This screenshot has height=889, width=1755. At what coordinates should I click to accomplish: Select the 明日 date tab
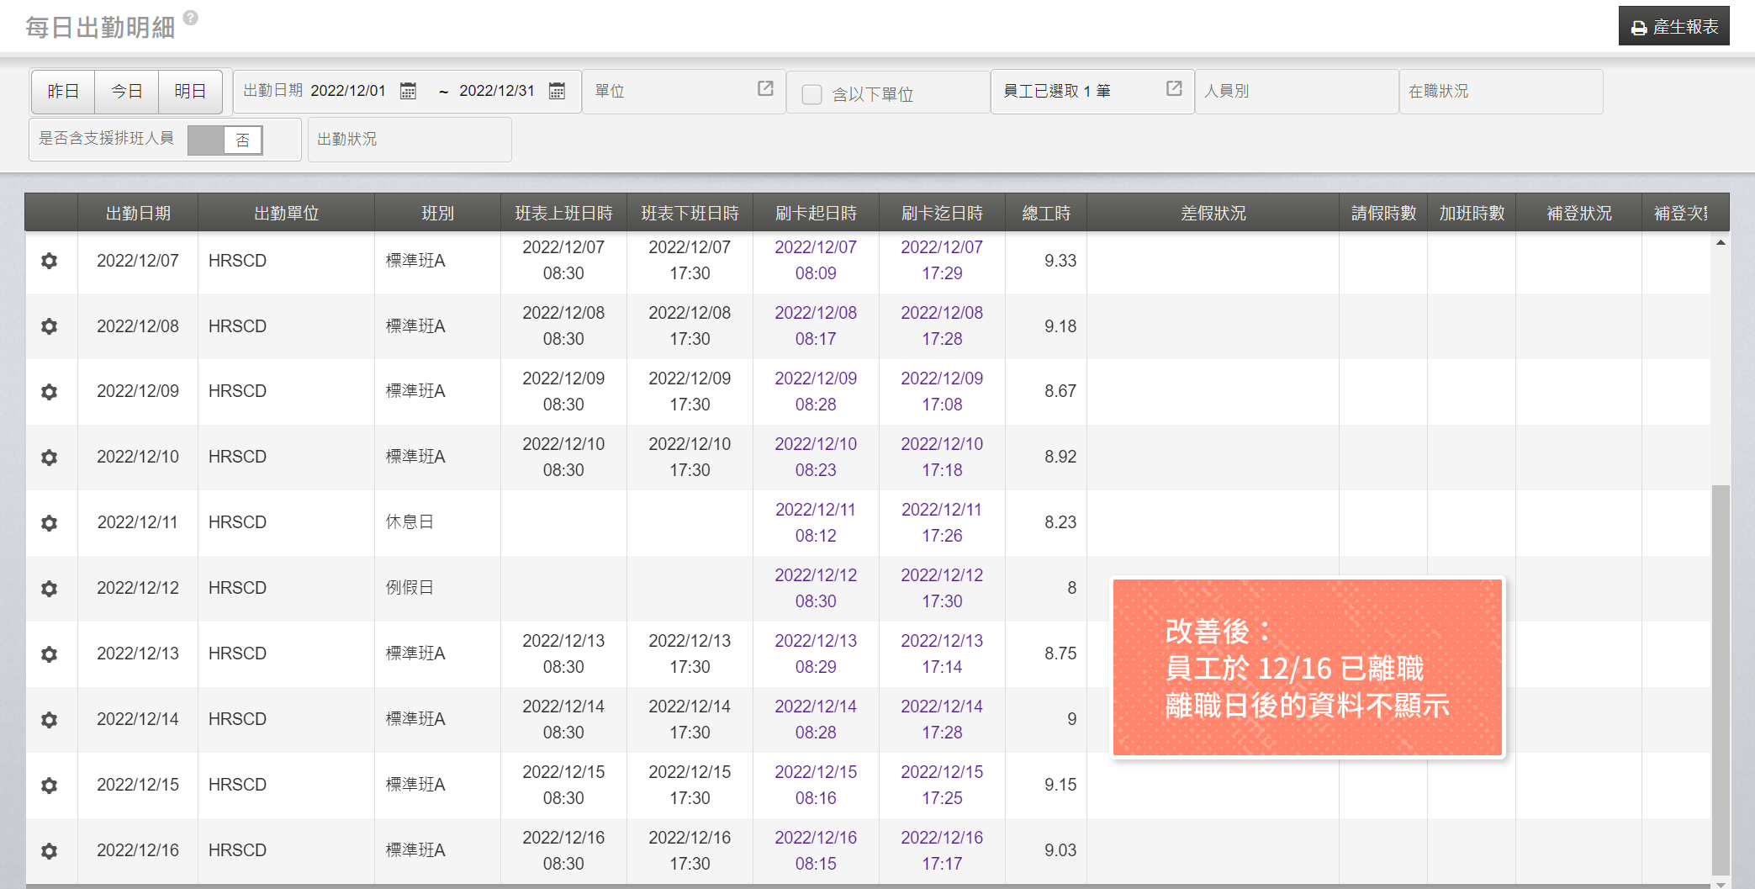[190, 92]
